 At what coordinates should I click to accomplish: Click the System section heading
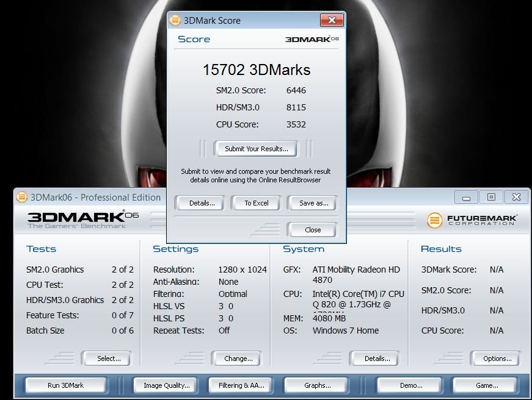coord(304,249)
